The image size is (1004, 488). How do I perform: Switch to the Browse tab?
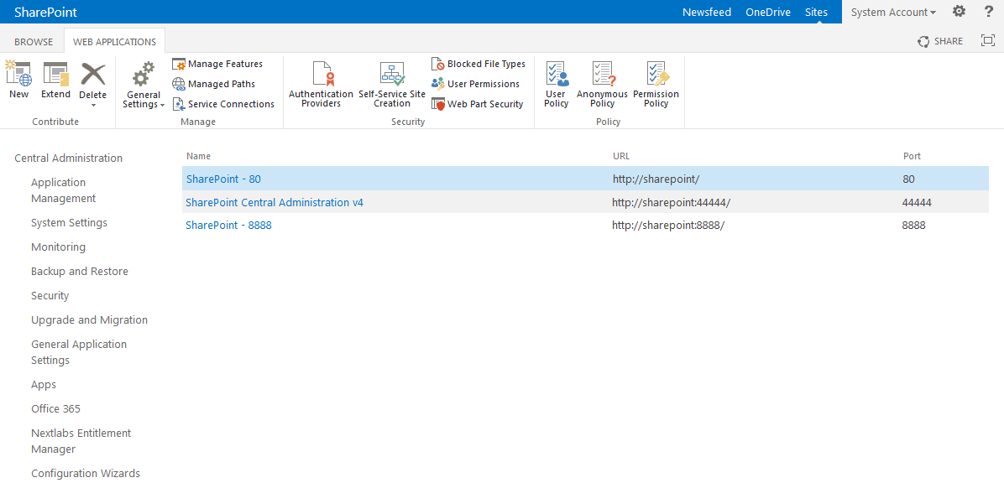[34, 42]
